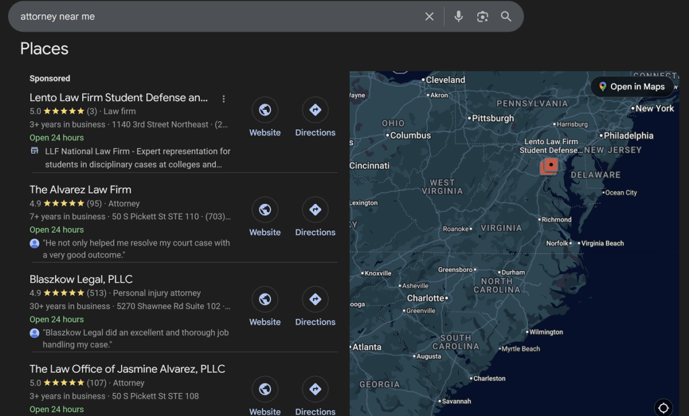Click the reviewer avatar beside the Alvarez review
689x416 pixels.
point(34,243)
